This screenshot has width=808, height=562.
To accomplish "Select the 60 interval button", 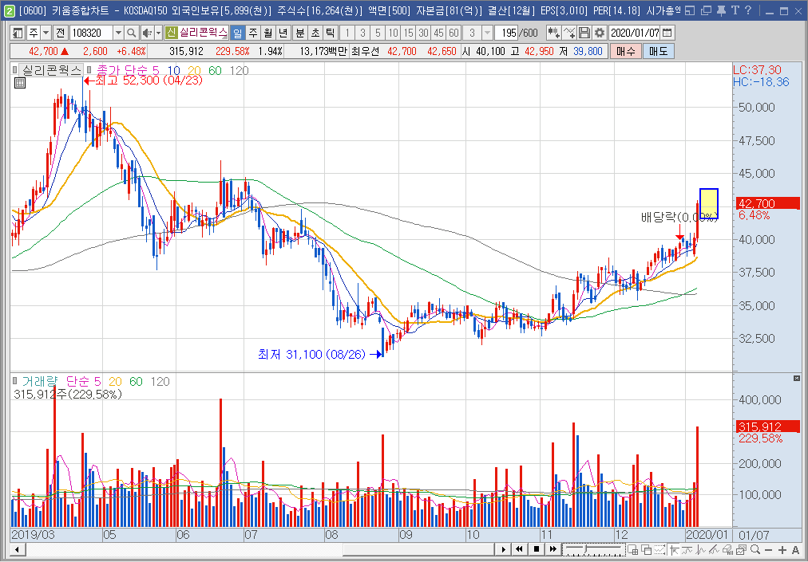I will 454,33.
